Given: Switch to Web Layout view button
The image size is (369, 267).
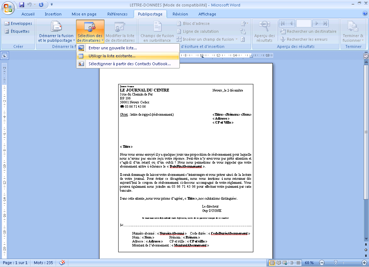Looking at the screenshot, I should point(285,263).
